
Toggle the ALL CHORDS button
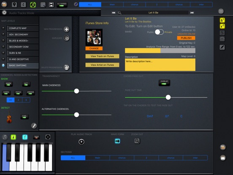(x=62, y=5)
